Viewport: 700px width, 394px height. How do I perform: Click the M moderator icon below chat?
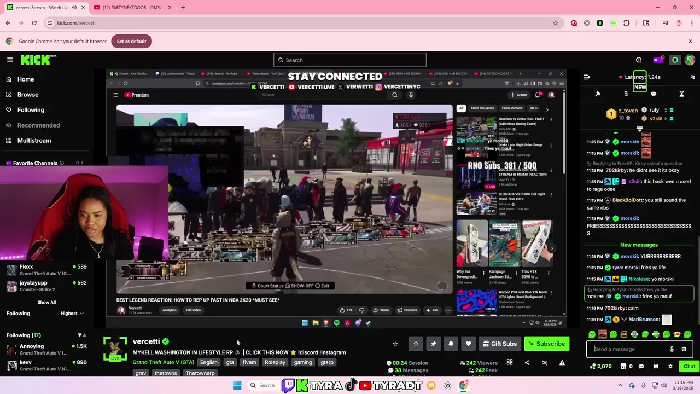point(656,367)
